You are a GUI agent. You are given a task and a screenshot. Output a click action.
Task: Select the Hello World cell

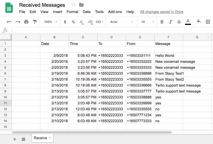(169, 55)
